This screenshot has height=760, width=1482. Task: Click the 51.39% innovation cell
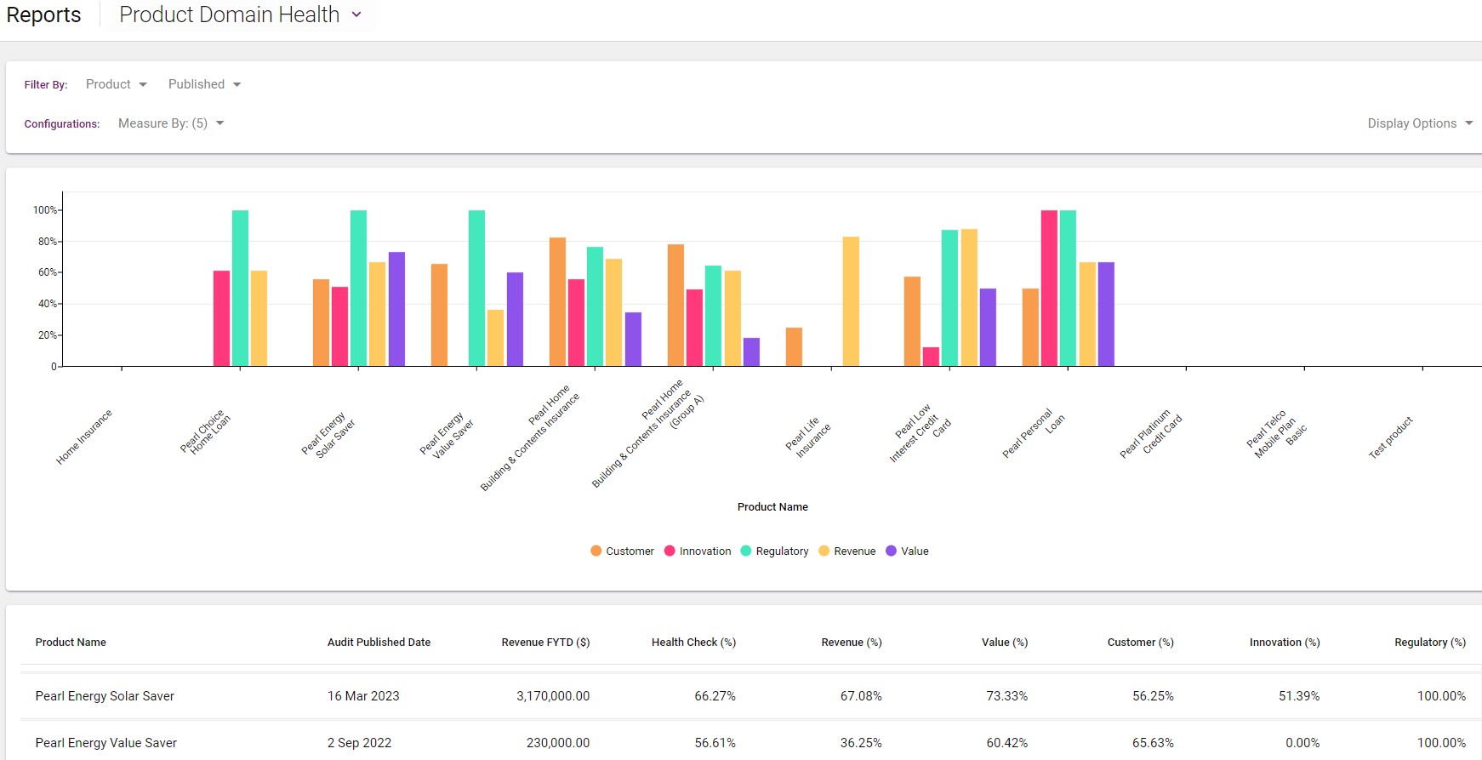(x=1299, y=696)
